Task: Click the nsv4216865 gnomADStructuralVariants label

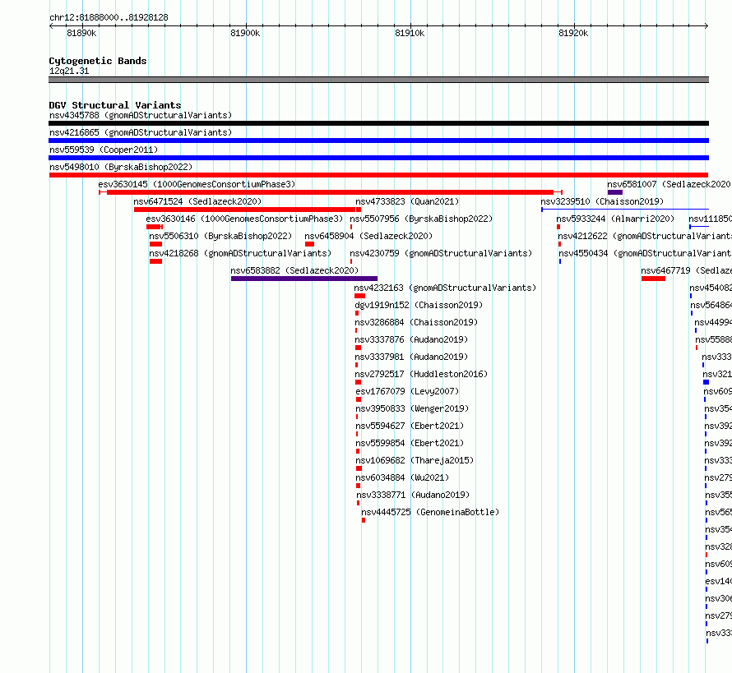Action: pyautogui.click(x=141, y=132)
